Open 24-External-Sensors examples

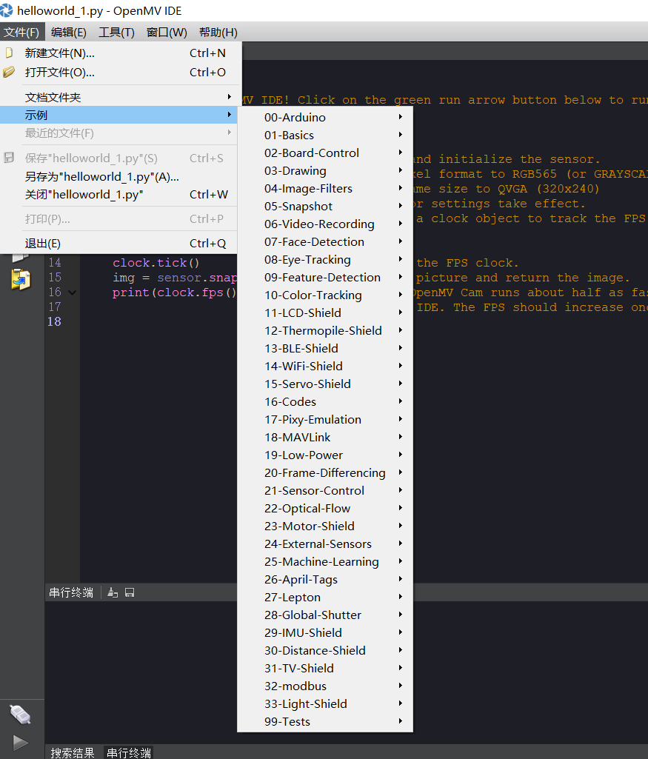pos(325,544)
